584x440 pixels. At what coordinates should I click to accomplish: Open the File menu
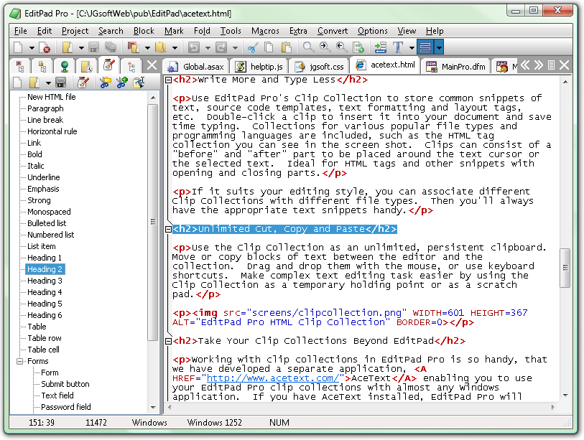21,31
